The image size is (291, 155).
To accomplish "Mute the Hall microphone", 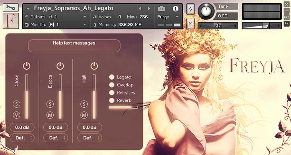I will coord(84,115).
